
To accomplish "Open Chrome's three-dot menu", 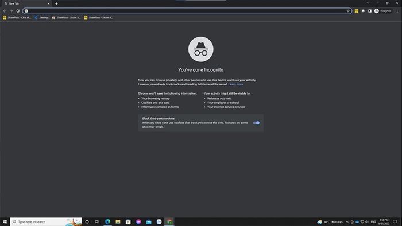I will 397,11.
